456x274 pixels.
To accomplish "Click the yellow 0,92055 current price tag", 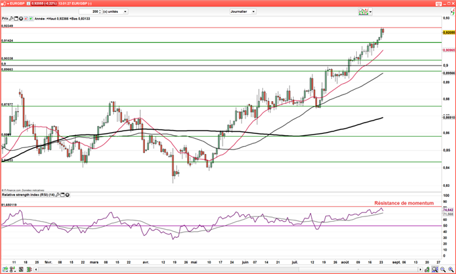I will coord(449,33).
